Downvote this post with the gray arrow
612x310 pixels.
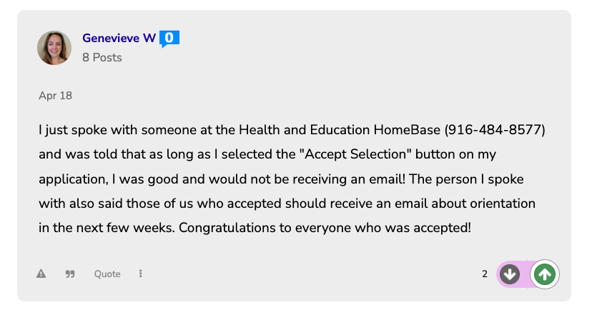tap(510, 274)
